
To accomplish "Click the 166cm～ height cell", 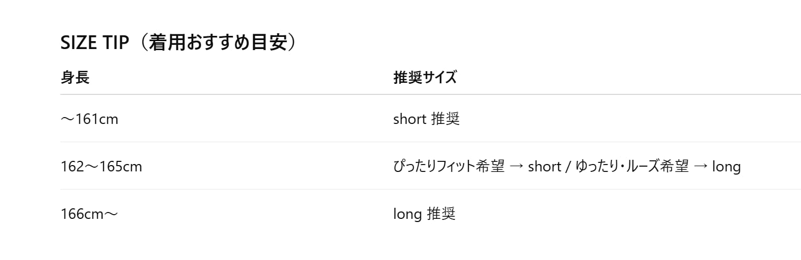I will [x=89, y=215].
